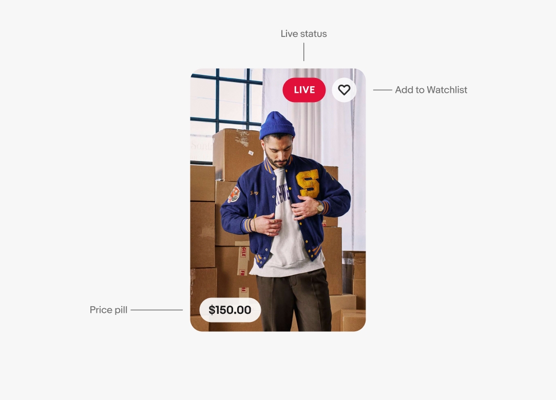Click the line beside Add to Watchlist
Viewport: 556px width, 400px height.
point(382,90)
